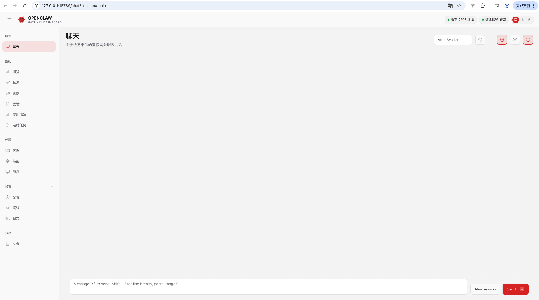Image resolution: width=539 pixels, height=300 pixels.
Task: Click the red Send button
Action: (516, 289)
